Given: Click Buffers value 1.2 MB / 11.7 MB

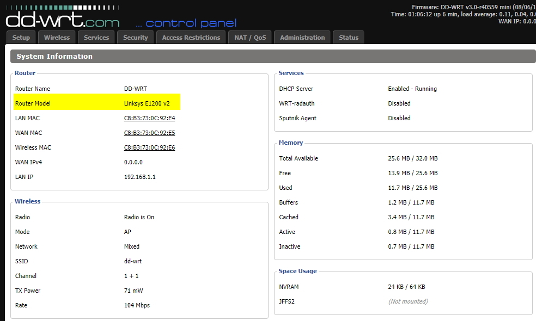Looking at the screenshot, I should [411, 202].
